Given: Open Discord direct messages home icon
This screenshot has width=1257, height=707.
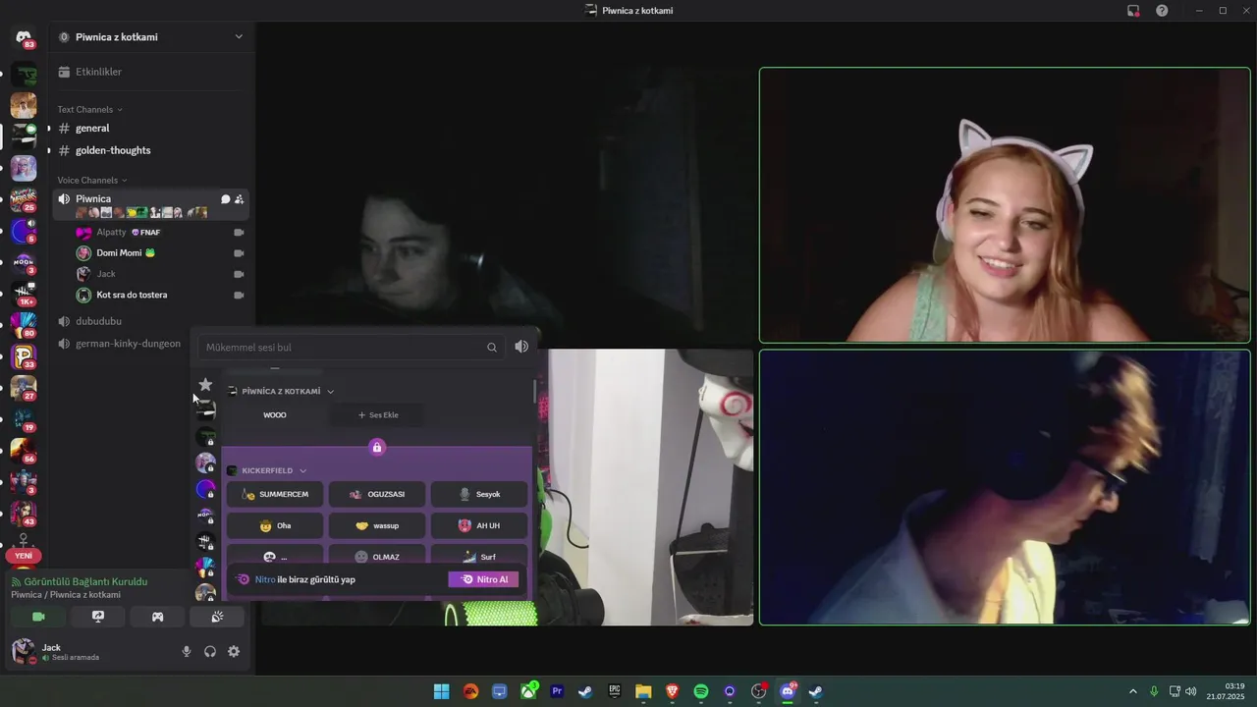Looking at the screenshot, I should coord(24,37).
